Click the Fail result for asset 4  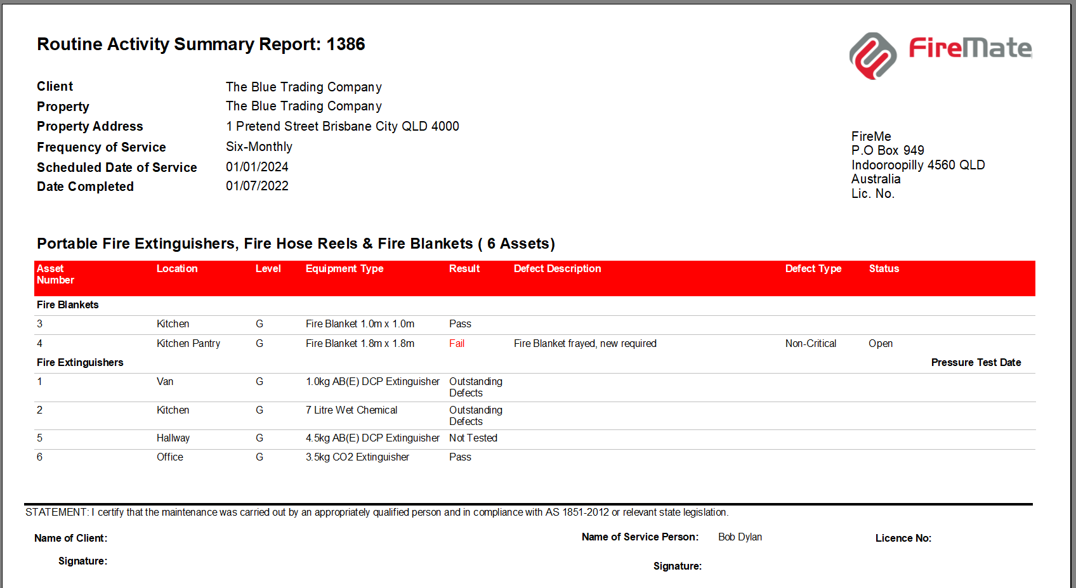click(457, 343)
